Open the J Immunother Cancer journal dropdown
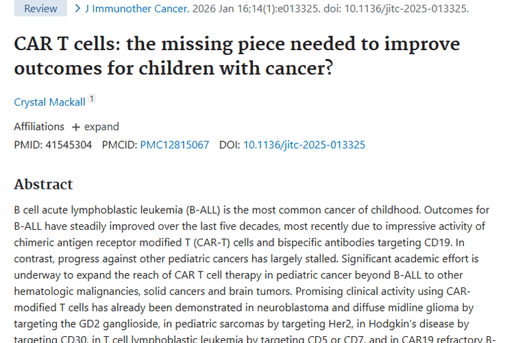Viewport: 514px width, 343px height. coord(134,9)
